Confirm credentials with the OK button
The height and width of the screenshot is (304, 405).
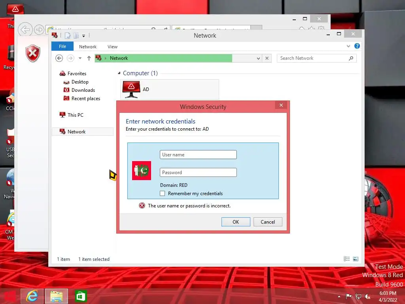(x=236, y=222)
